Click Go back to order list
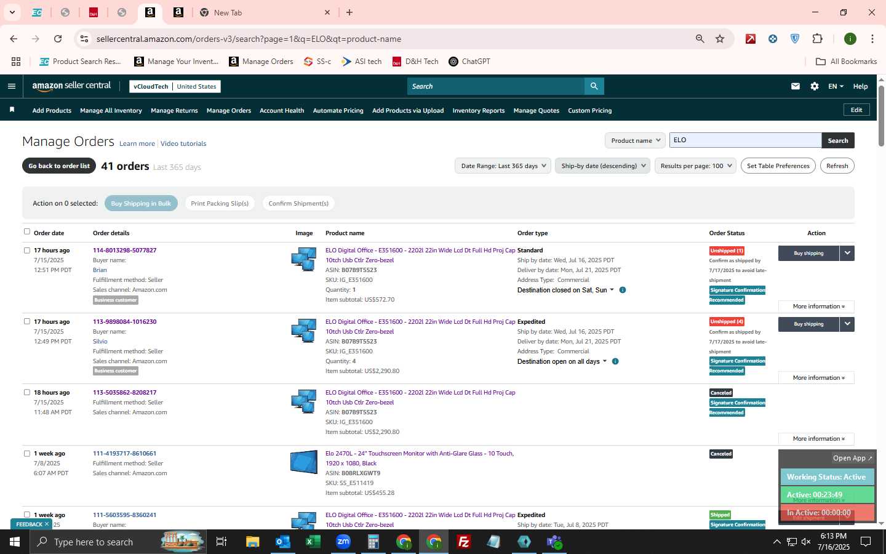 click(x=59, y=166)
